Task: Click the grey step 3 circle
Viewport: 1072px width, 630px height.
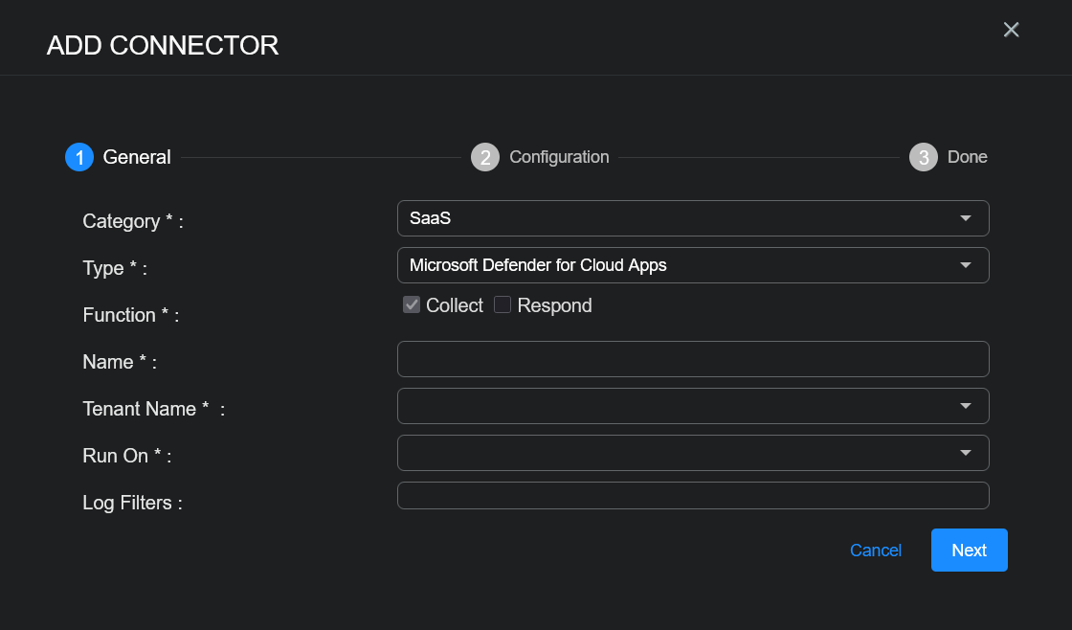Action: [924, 157]
